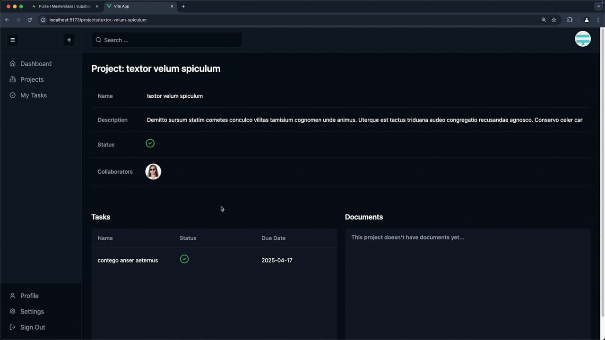
Task: Open the browser profile icon
Action: pyautogui.click(x=587, y=20)
